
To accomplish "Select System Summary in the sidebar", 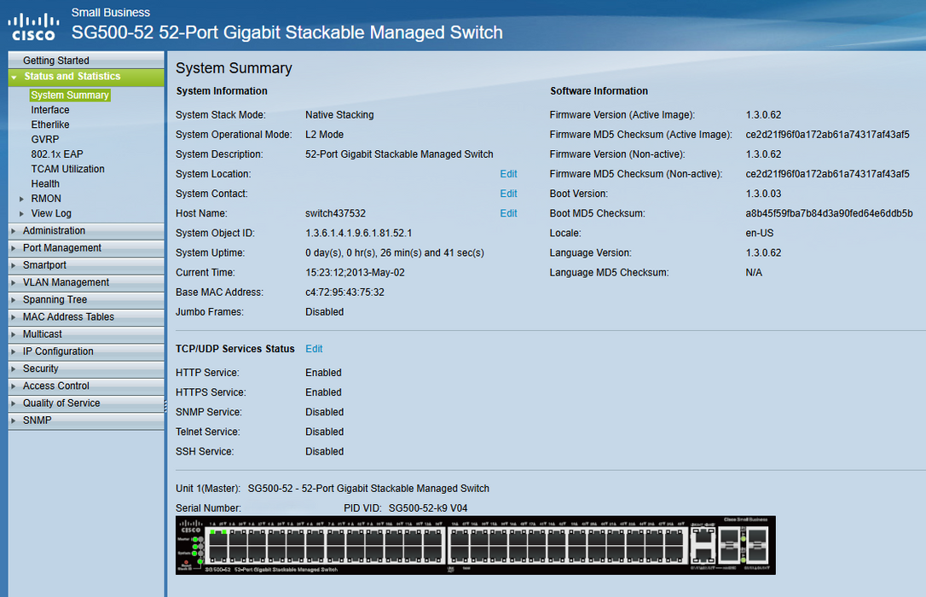I will 70,95.
